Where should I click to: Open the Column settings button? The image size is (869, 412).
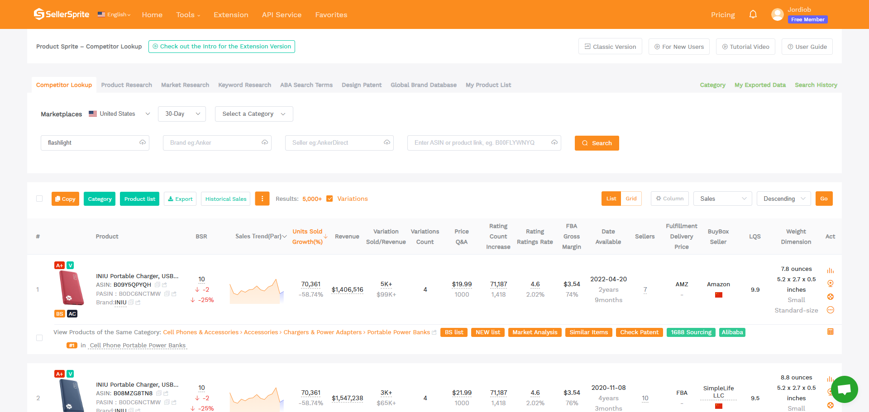click(x=670, y=199)
